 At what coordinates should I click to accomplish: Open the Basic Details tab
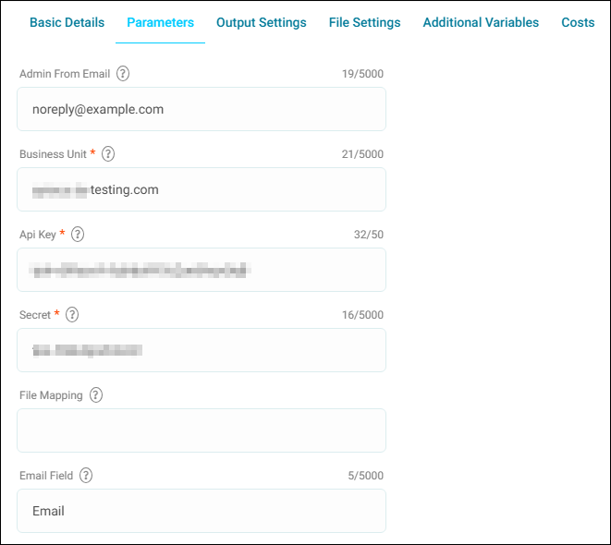pyautogui.click(x=67, y=22)
